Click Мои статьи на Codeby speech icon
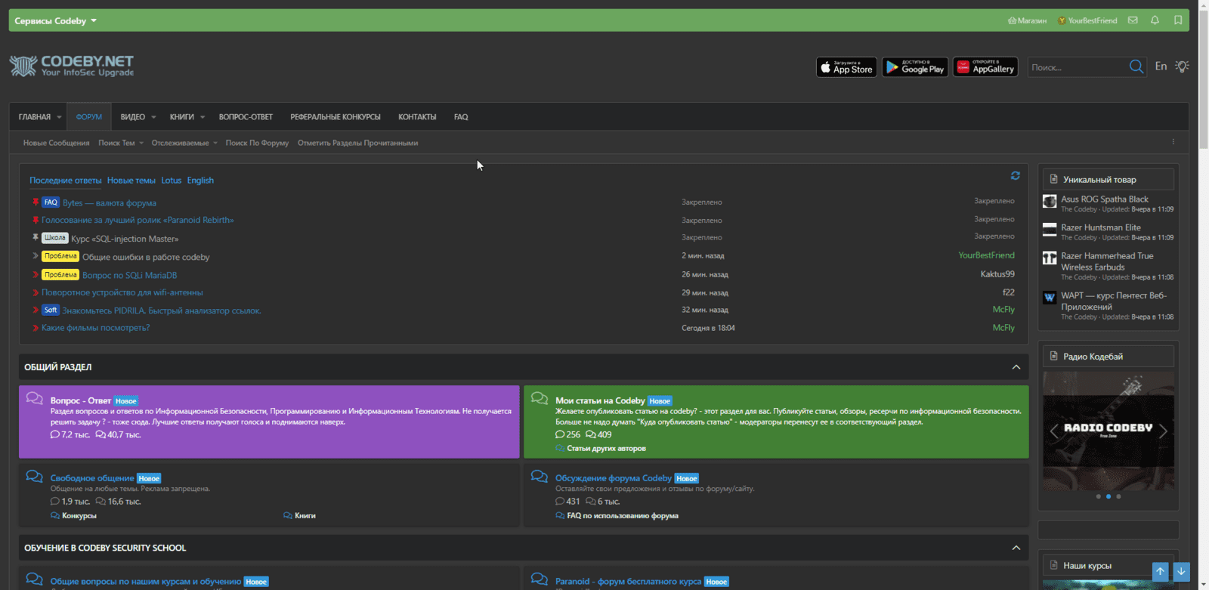This screenshot has width=1209, height=590. pos(539,398)
